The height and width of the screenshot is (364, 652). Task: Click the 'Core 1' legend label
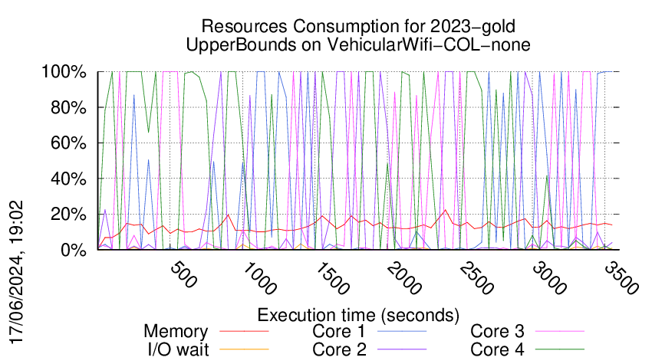coord(339,332)
